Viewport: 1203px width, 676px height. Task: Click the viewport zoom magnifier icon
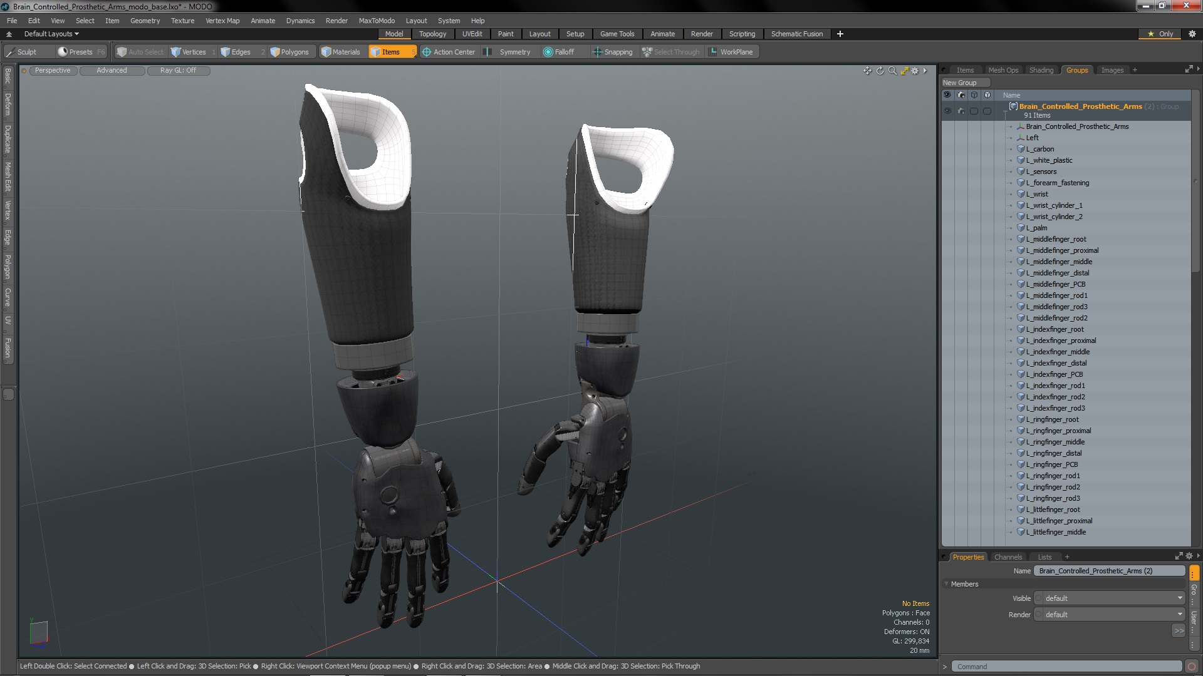pos(892,71)
